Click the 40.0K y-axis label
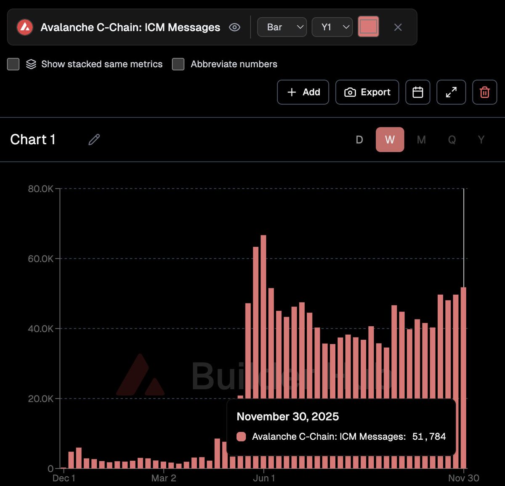The height and width of the screenshot is (486, 505). [x=40, y=328]
